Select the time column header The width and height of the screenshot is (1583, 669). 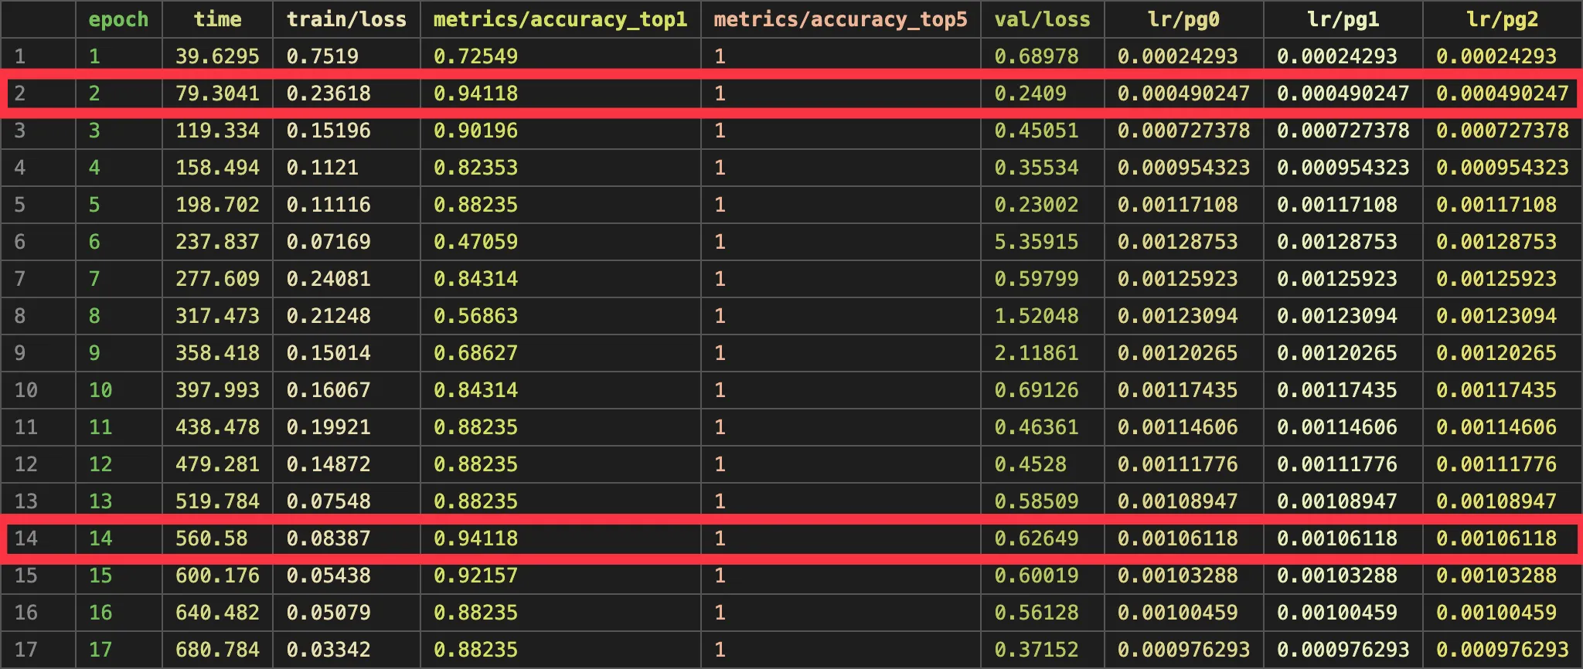pos(217,19)
